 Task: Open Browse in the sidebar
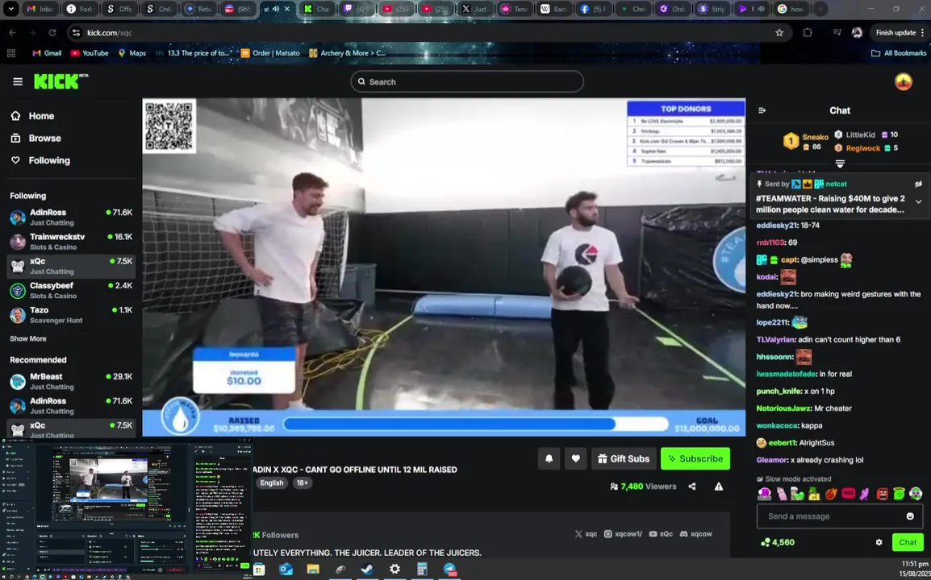(44, 139)
